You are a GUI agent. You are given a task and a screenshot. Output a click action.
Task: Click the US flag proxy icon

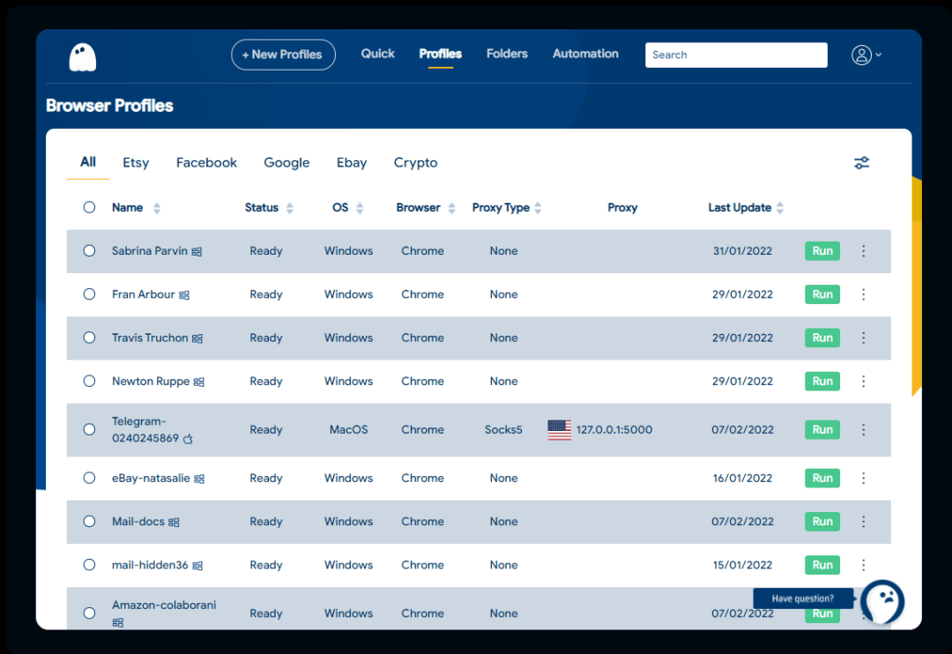[x=559, y=430]
